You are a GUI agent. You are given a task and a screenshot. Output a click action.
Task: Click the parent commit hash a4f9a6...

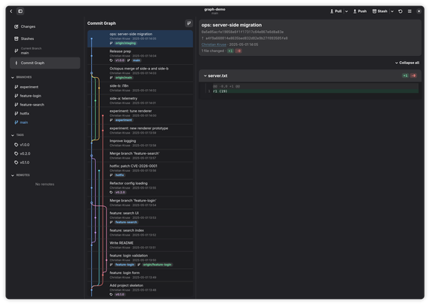point(247,39)
